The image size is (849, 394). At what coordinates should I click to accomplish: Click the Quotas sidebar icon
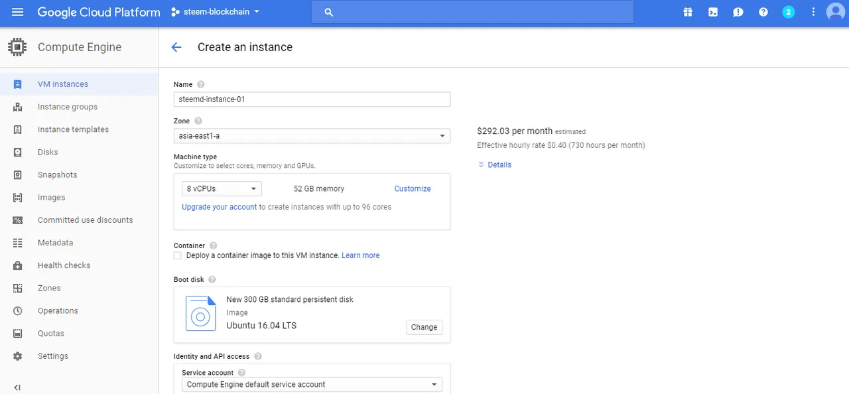click(18, 333)
